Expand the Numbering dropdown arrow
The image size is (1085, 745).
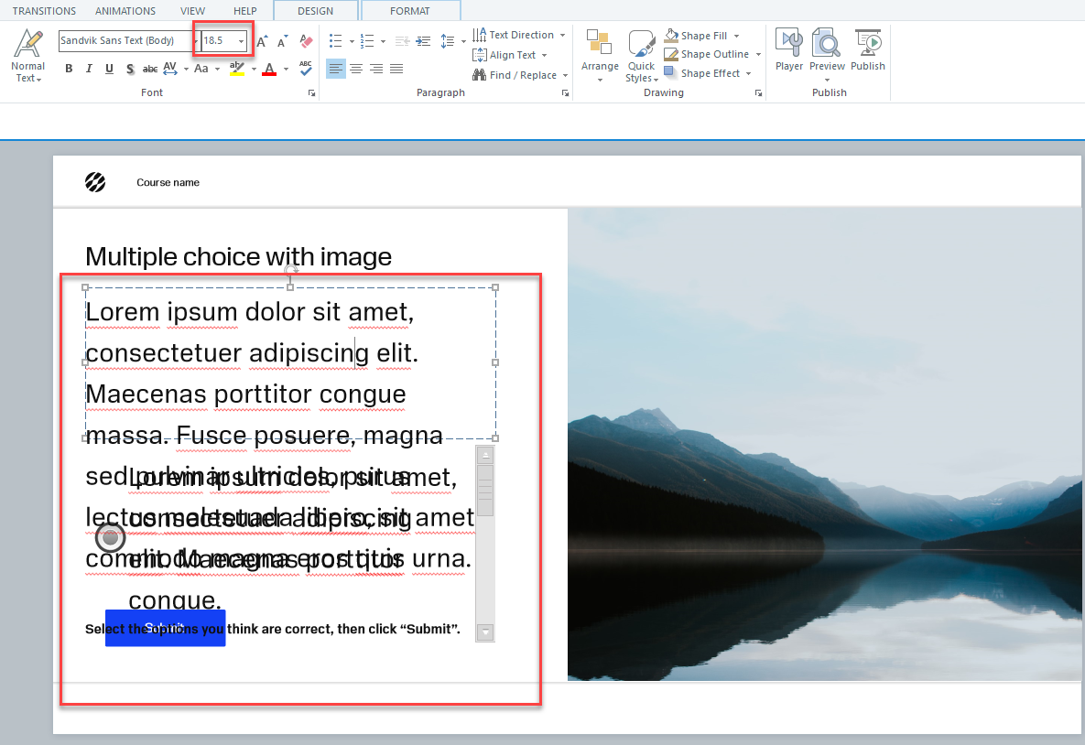click(384, 41)
